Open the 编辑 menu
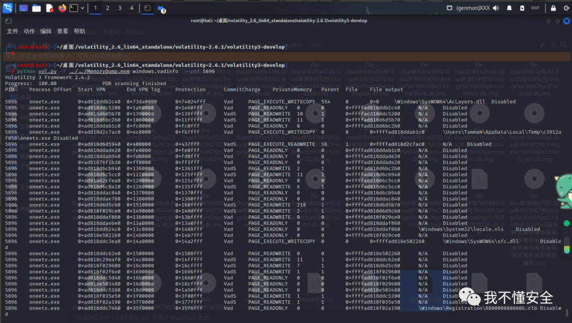This screenshot has width=572, height=323. tap(46, 31)
